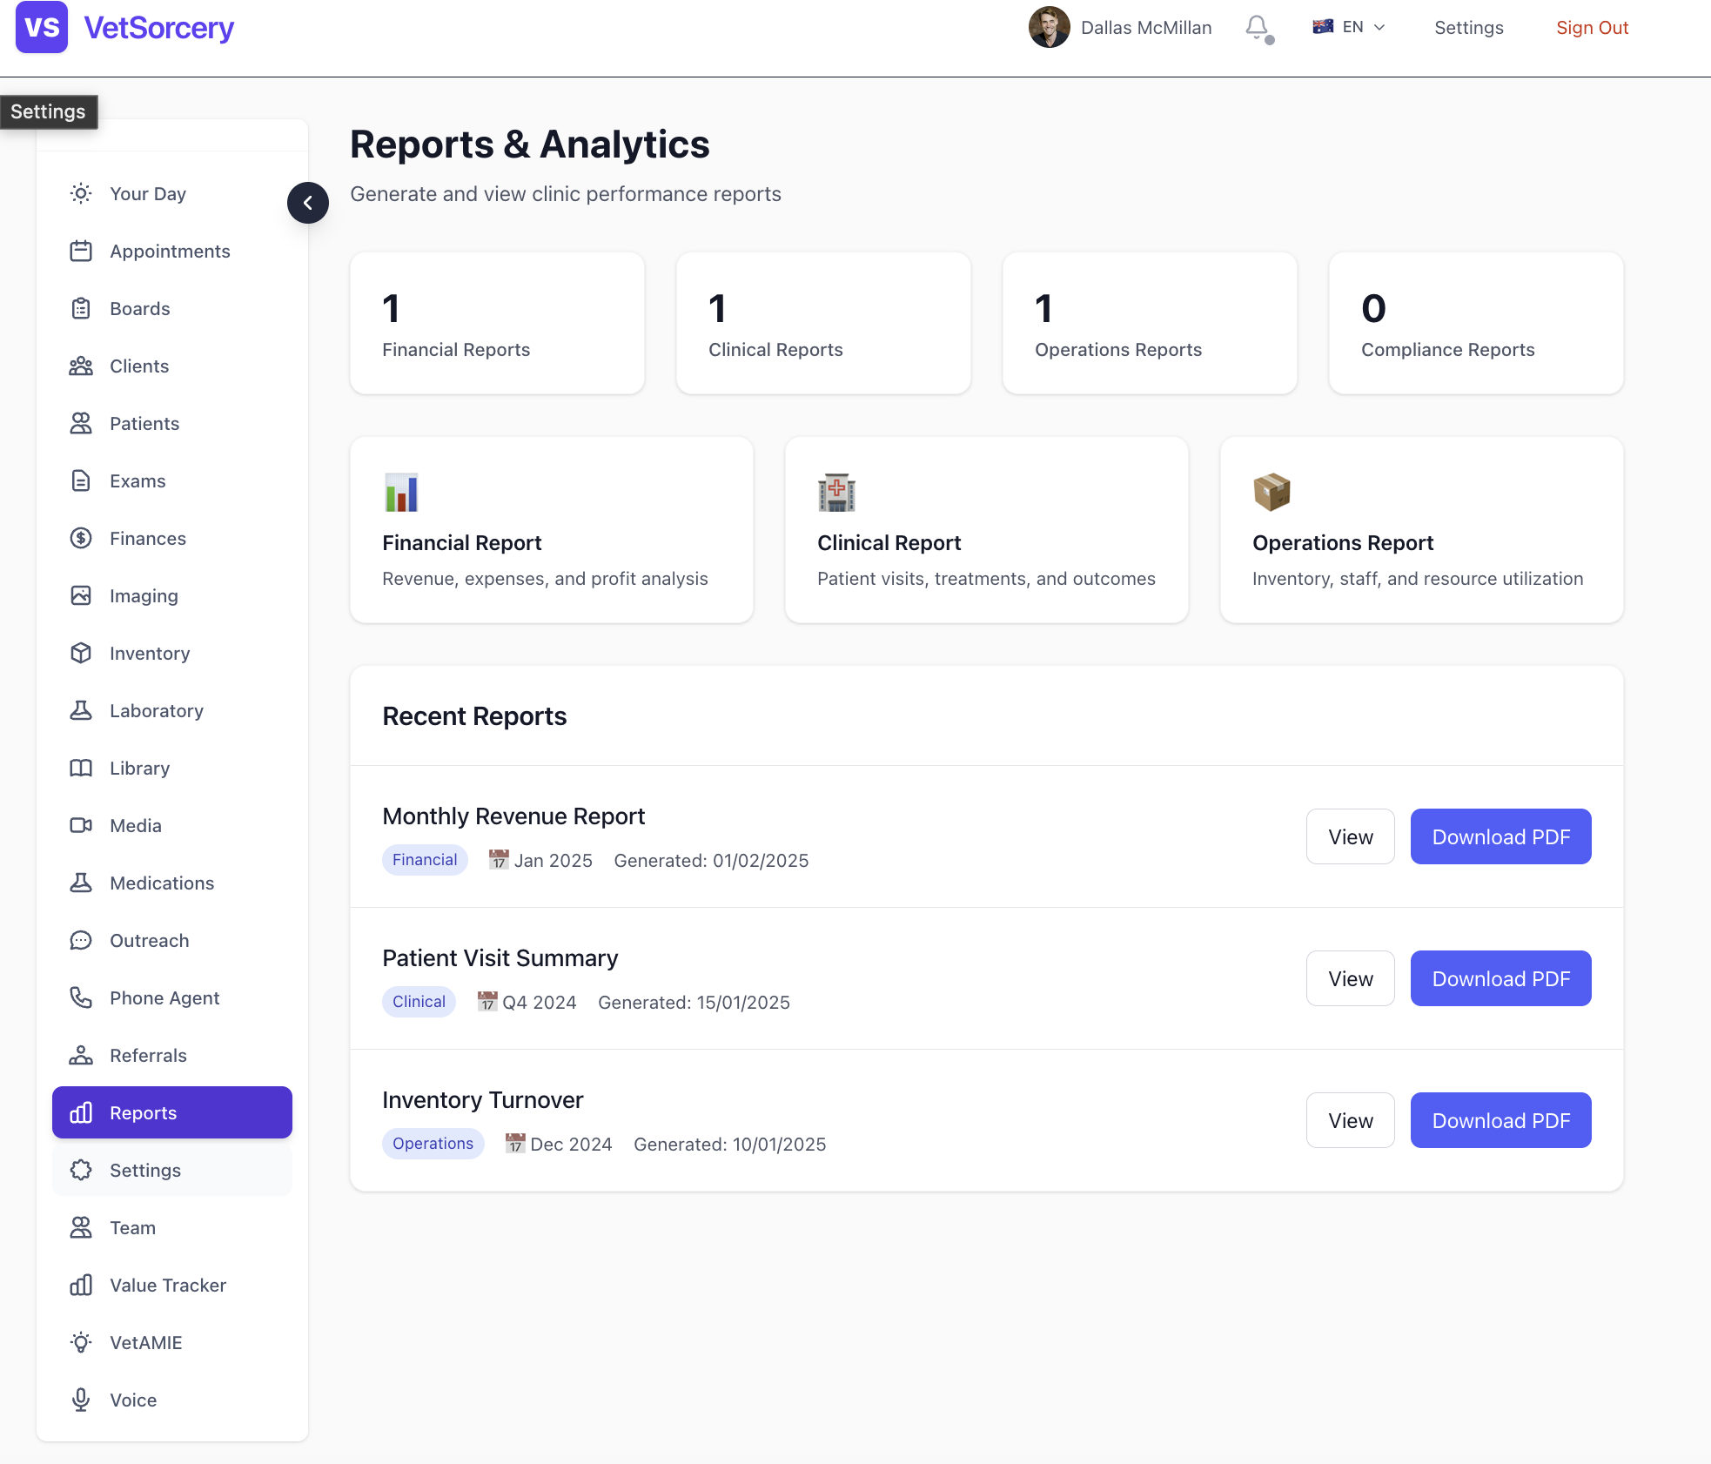
Task: Open Settings in the sidebar
Action: point(145,1171)
